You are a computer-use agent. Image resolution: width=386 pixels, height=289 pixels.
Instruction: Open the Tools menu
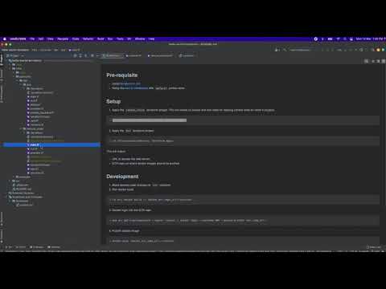[120, 39]
